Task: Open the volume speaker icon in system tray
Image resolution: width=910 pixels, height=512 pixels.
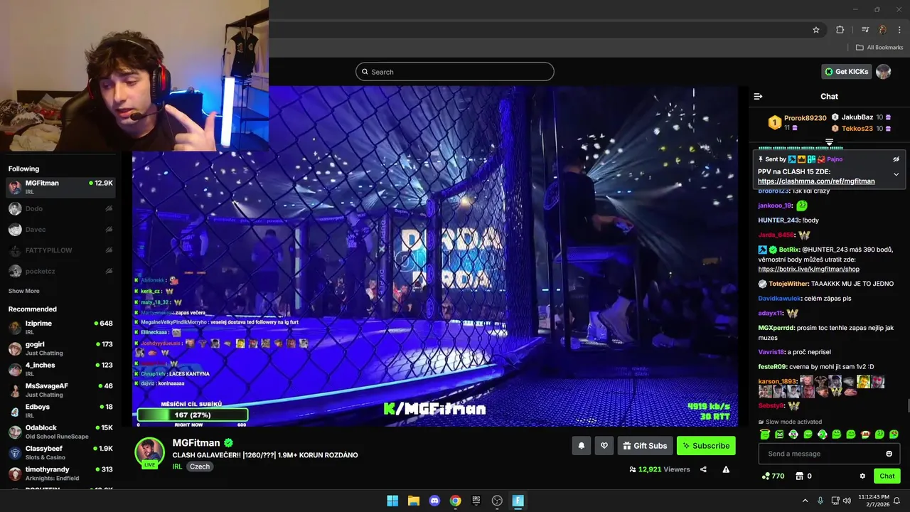Action: [847, 501]
